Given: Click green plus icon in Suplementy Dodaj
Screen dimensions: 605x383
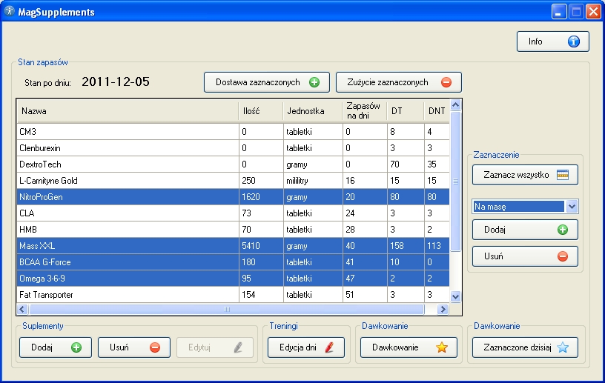Looking at the screenshot, I should click(76, 347).
